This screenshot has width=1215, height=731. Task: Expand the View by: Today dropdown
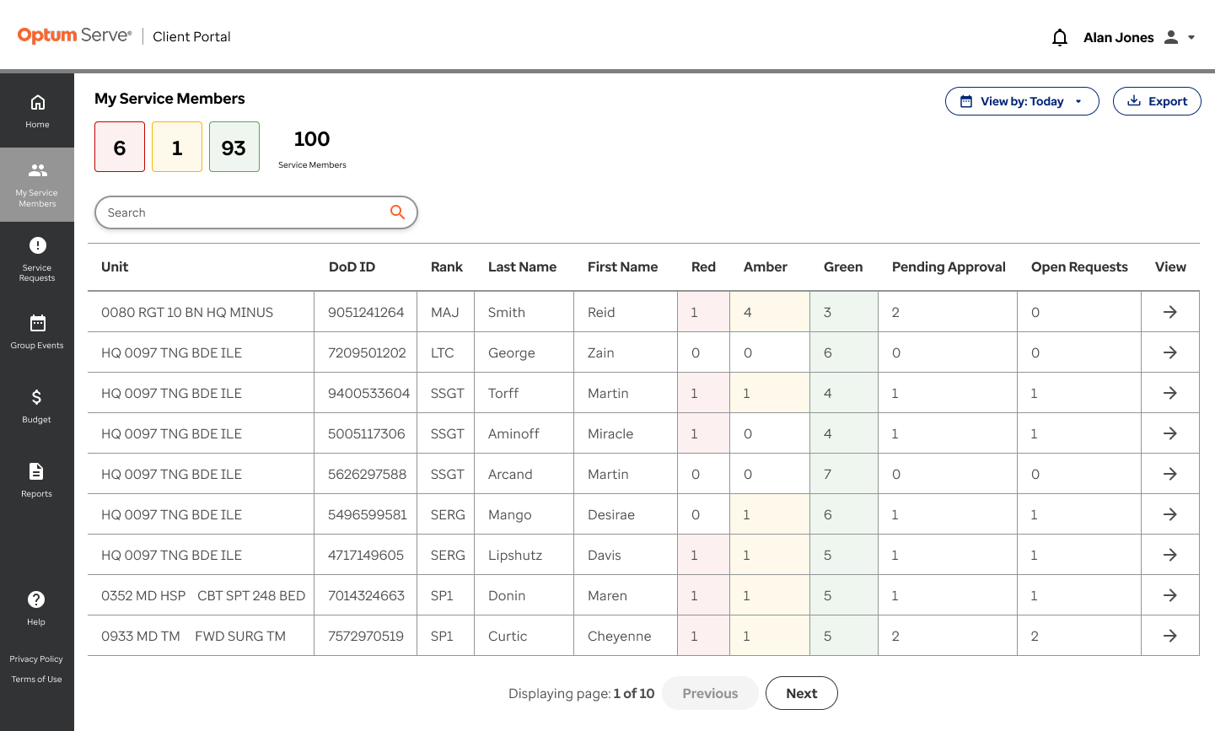pyautogui.click(x=1022, y=101)
